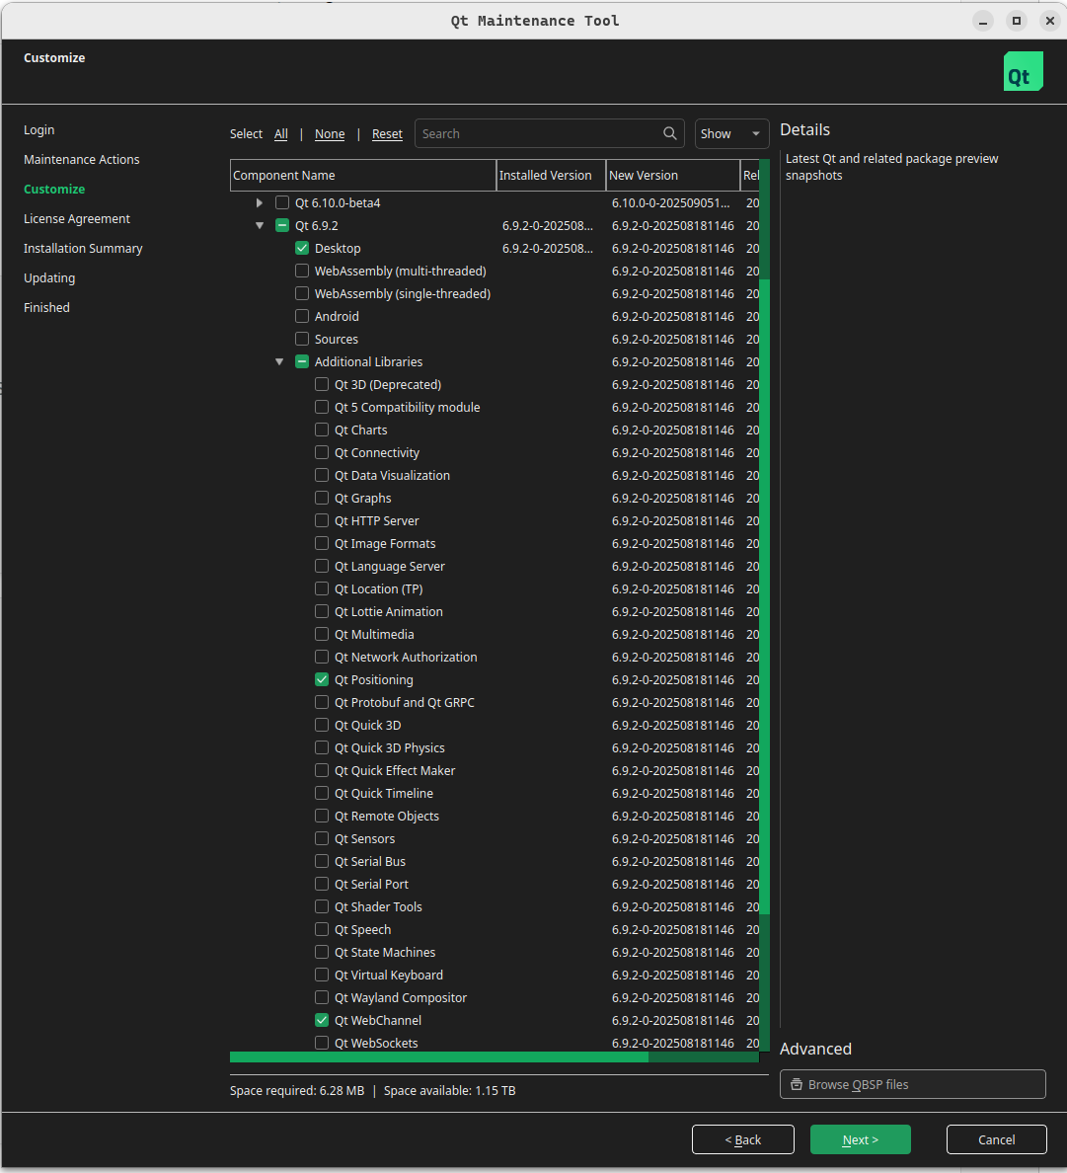Maximize the Qt Maintenance Tool window
The image size is (1067, 1173).
pos(1016,21)
